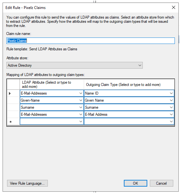Click the View Rule Language button
This screenshot has height=193, width=180.
(27, 183)
